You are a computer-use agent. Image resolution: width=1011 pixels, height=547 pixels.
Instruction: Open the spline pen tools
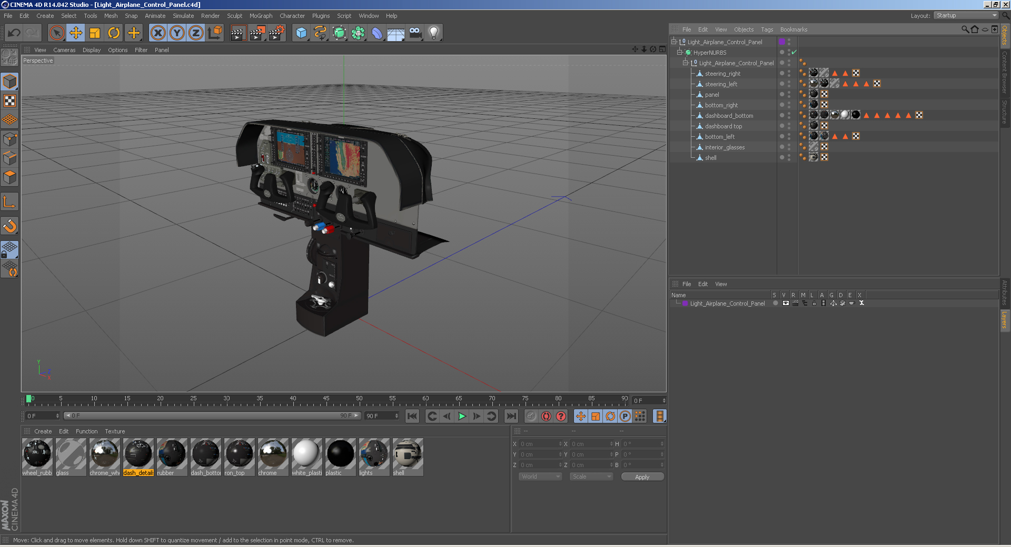point(320,33)
